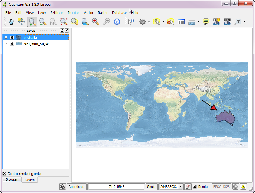Expand the australia layer tree node

pyautogui.click(x=6, y=37)
